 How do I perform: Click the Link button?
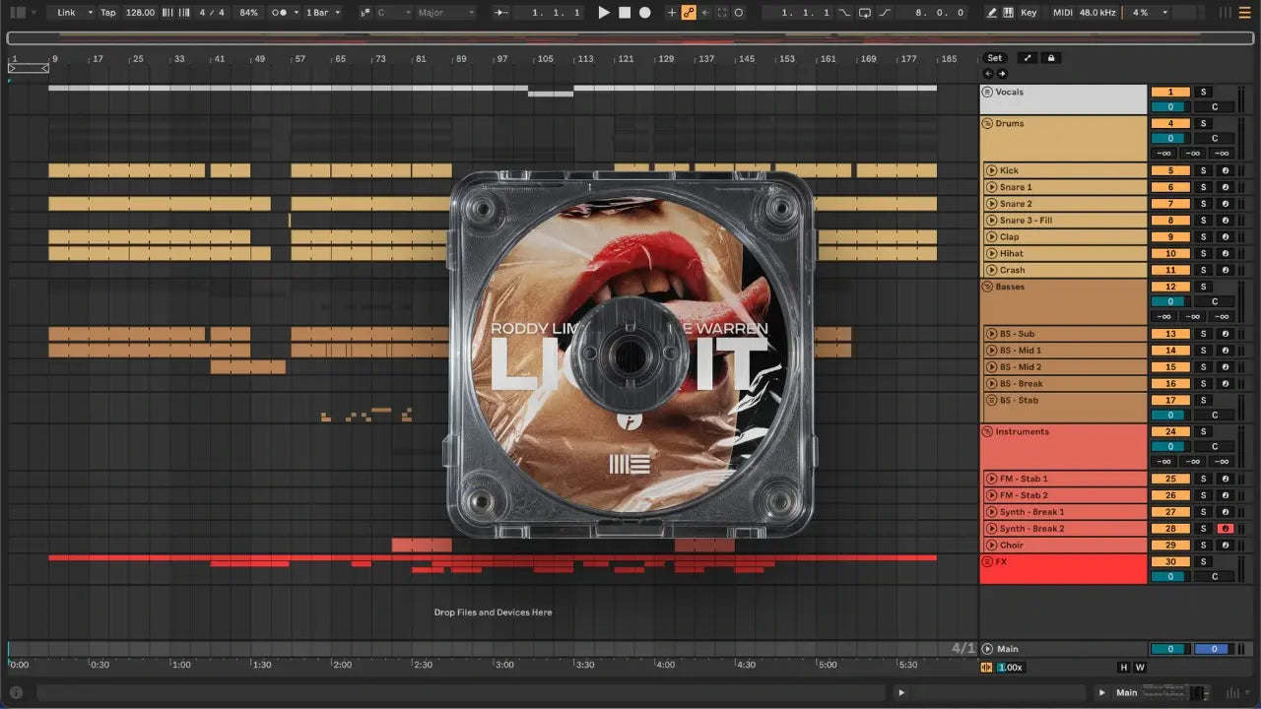coord(66,13)
